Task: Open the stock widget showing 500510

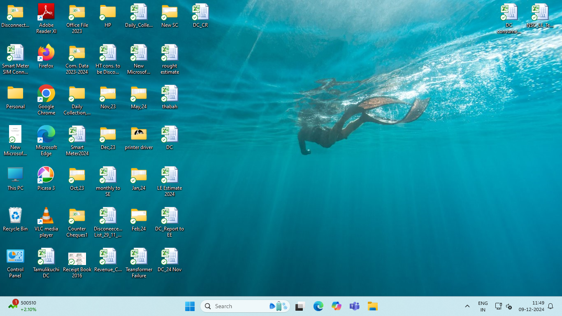Action: coord(23,306)
